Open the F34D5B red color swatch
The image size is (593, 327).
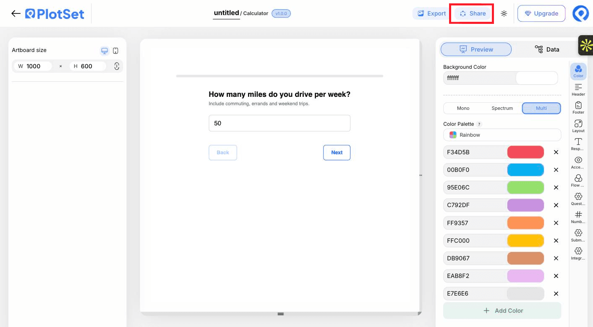pyautogui.click(x=525, y=152)
